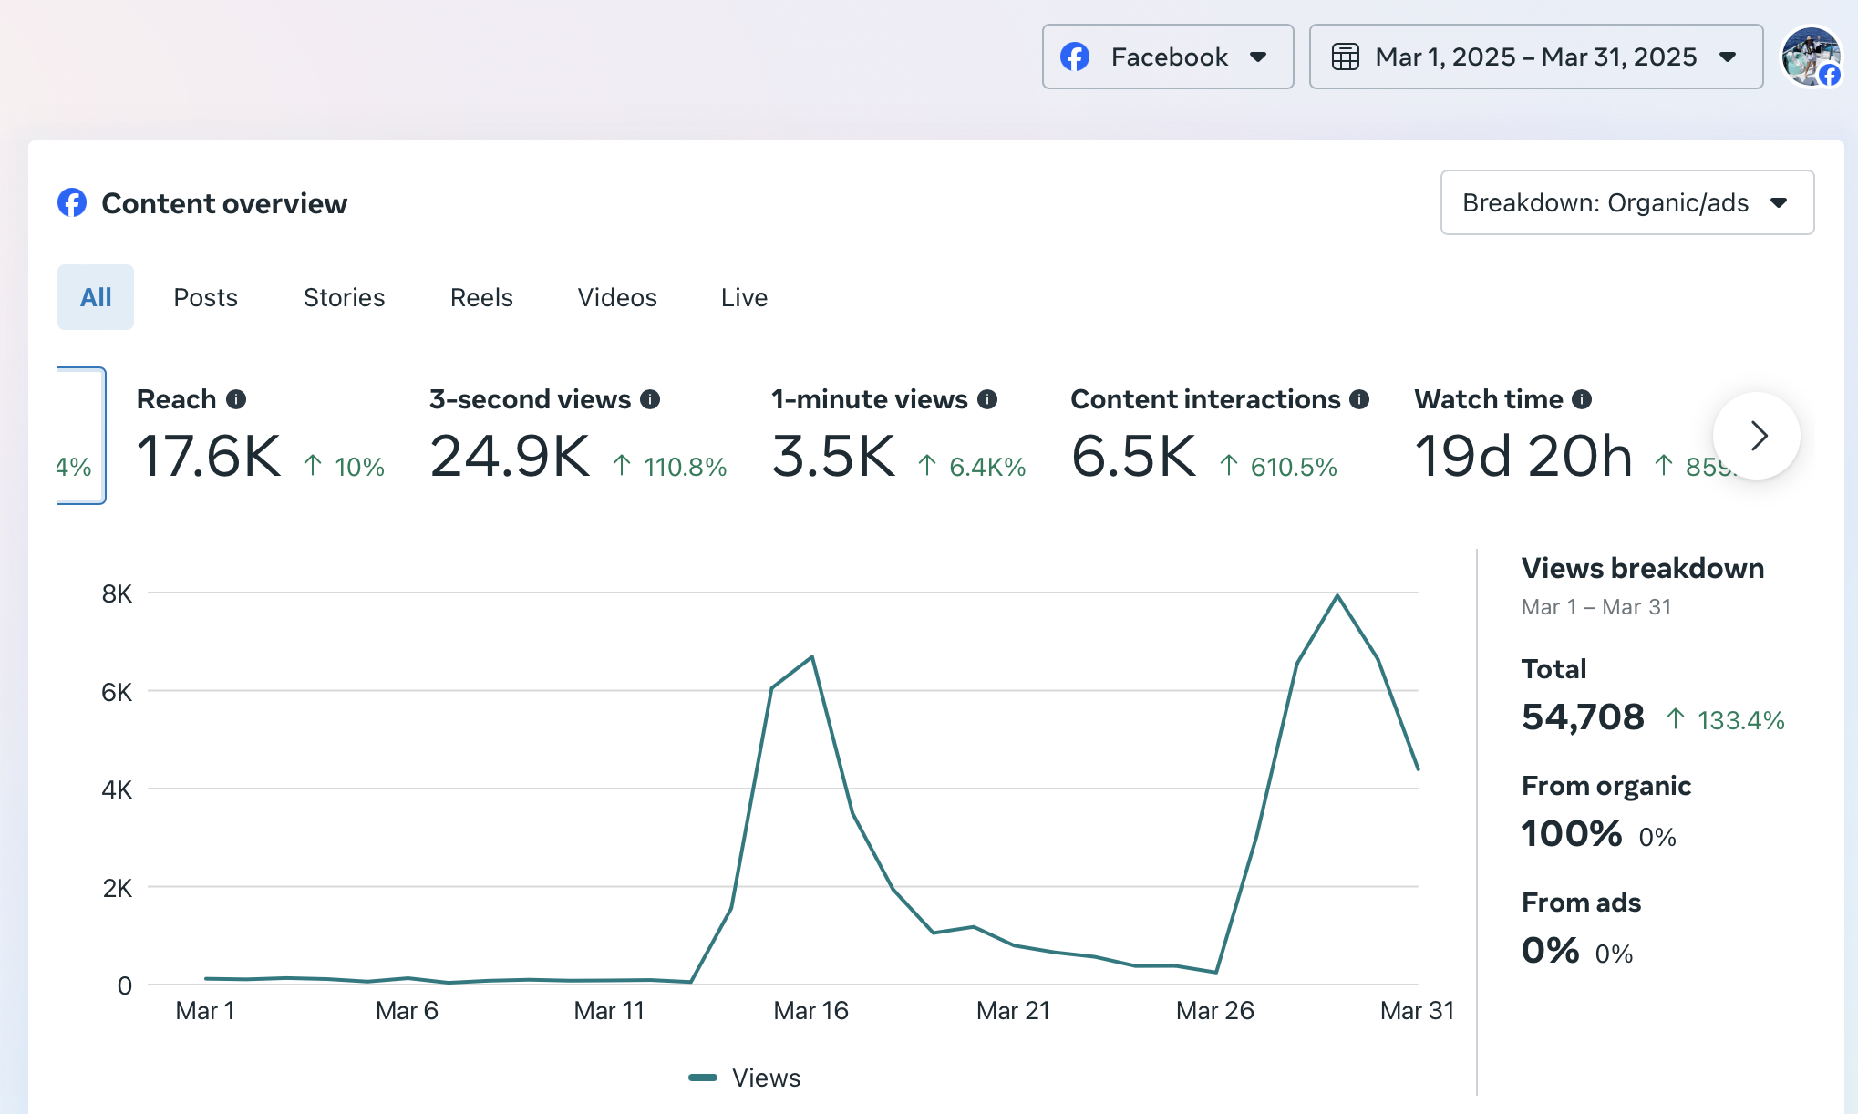Open the Reels tab
Viewport: 1858px width, 1114px height.
[481, 297]
